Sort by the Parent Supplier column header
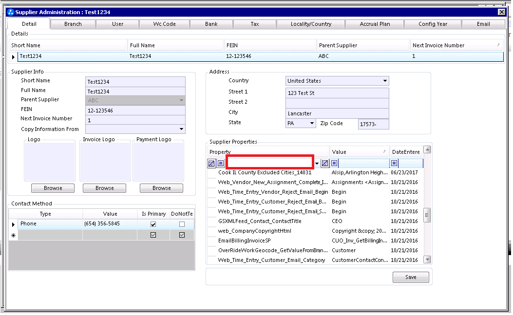513x315 pixels. (x=363, y=45)
